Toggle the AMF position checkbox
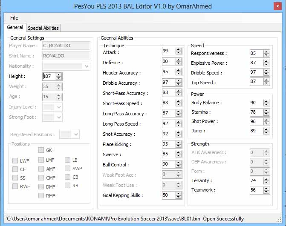The width and height of the screenshot is (286, 226). point(41,169)
